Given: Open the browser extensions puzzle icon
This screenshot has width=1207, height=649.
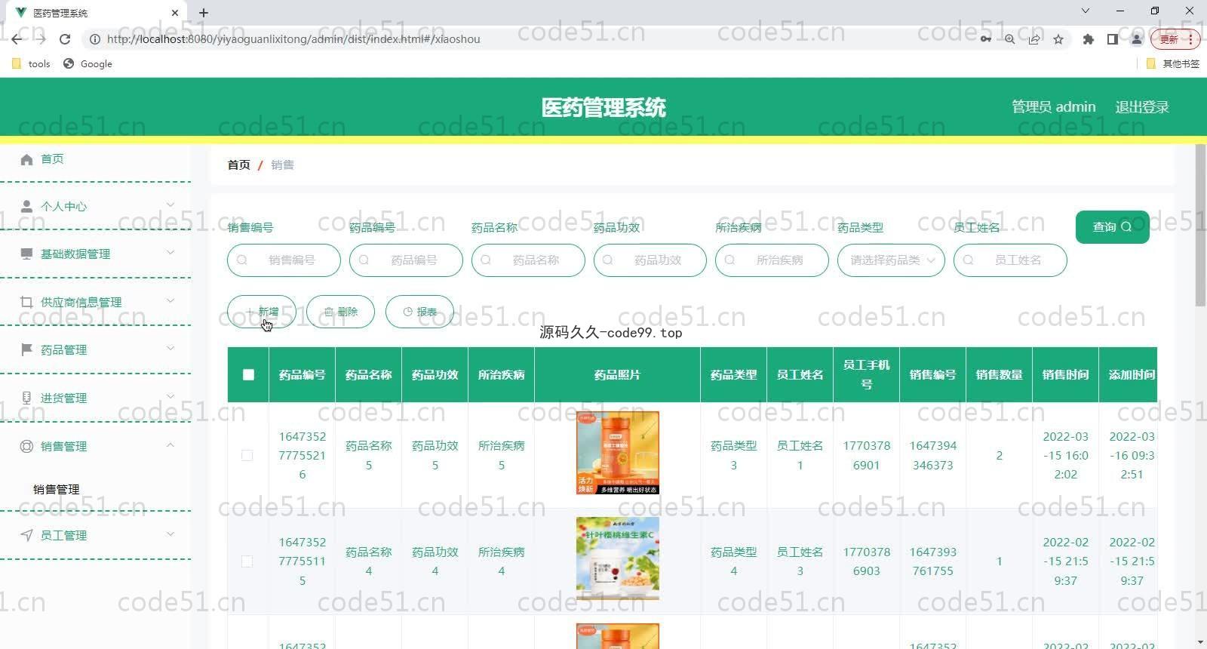Looking at the screenshot, I should [1088, 39].
